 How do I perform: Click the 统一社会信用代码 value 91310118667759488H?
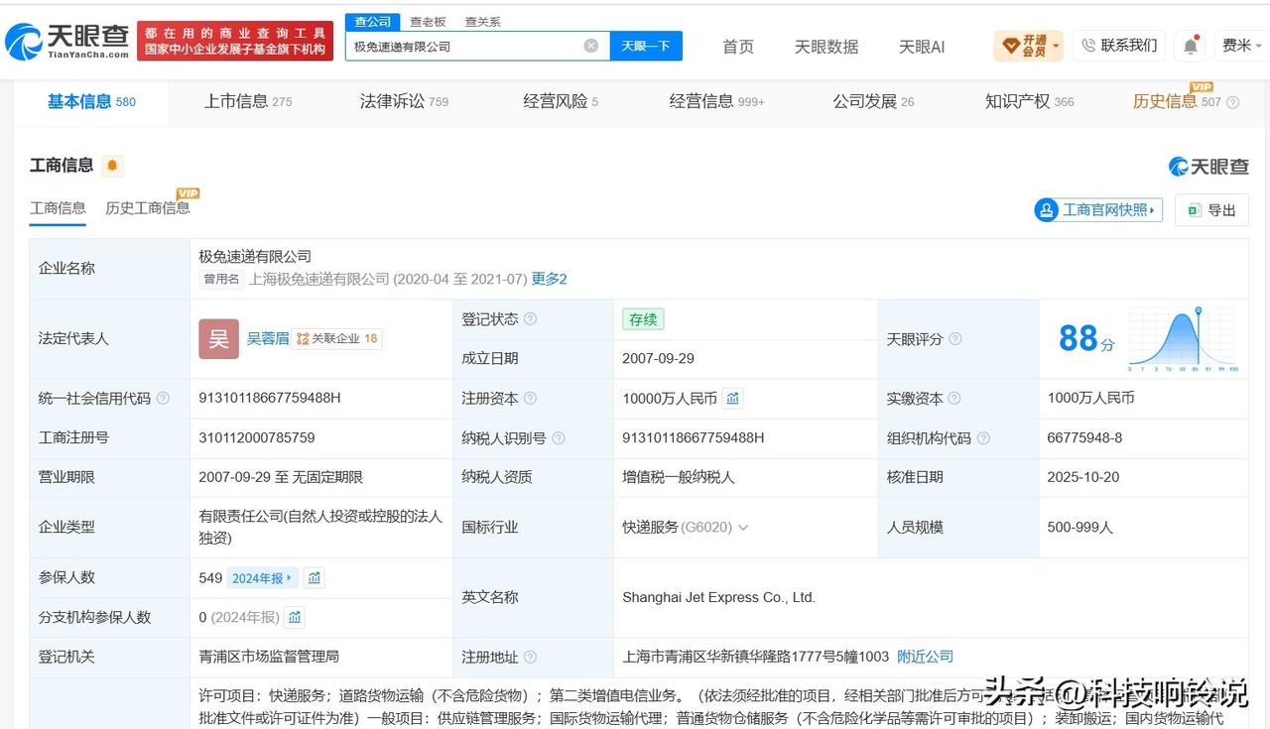270,398
